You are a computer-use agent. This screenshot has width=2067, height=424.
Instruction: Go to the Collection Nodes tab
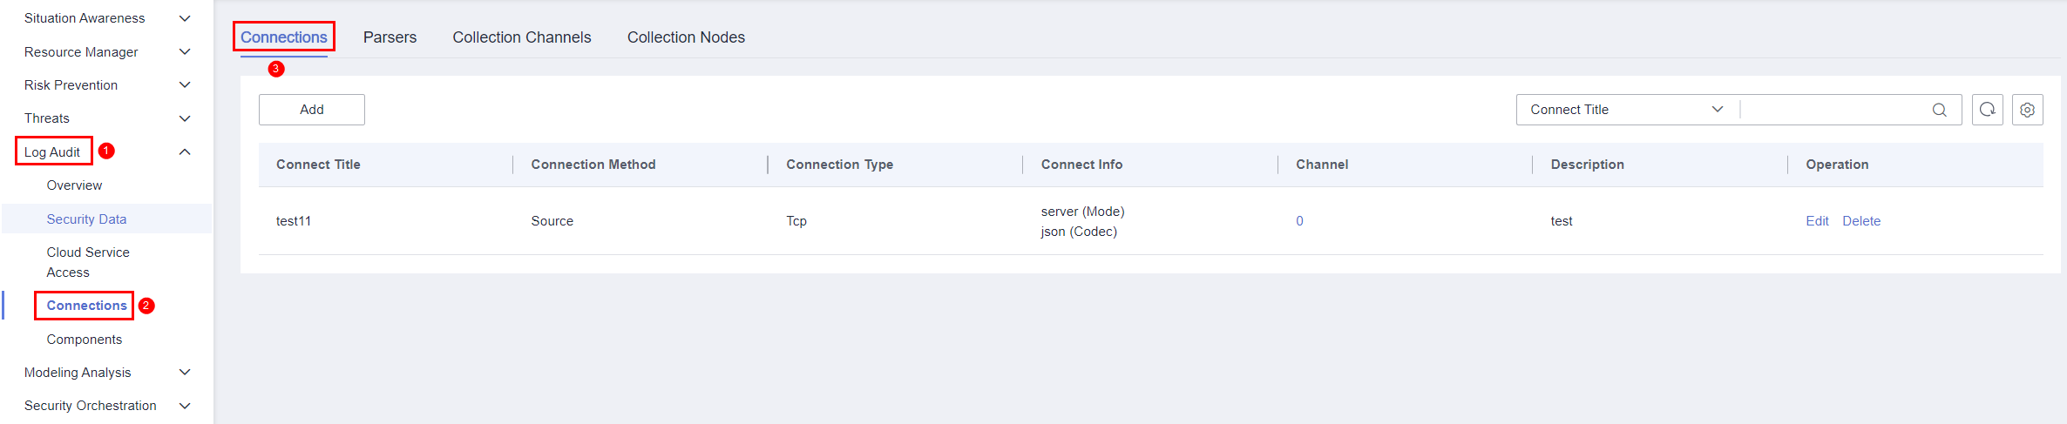686,37
